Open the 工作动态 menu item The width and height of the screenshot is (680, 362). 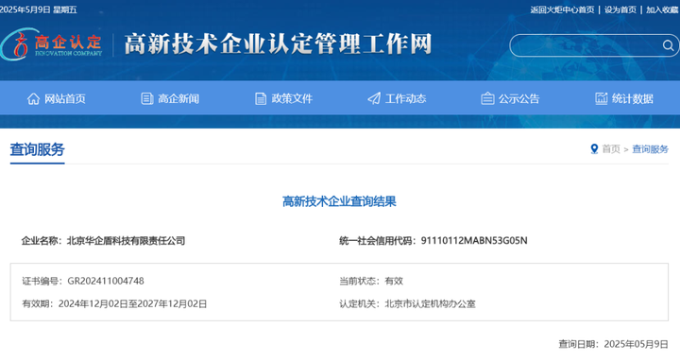tap(397, 99)
